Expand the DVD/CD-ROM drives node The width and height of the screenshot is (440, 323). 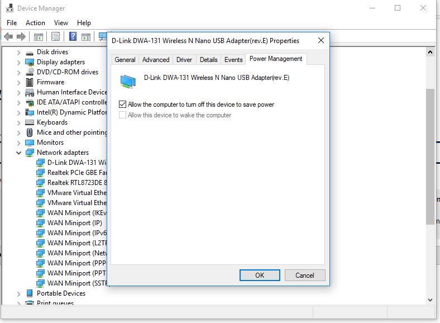click(x=18, y=73)
